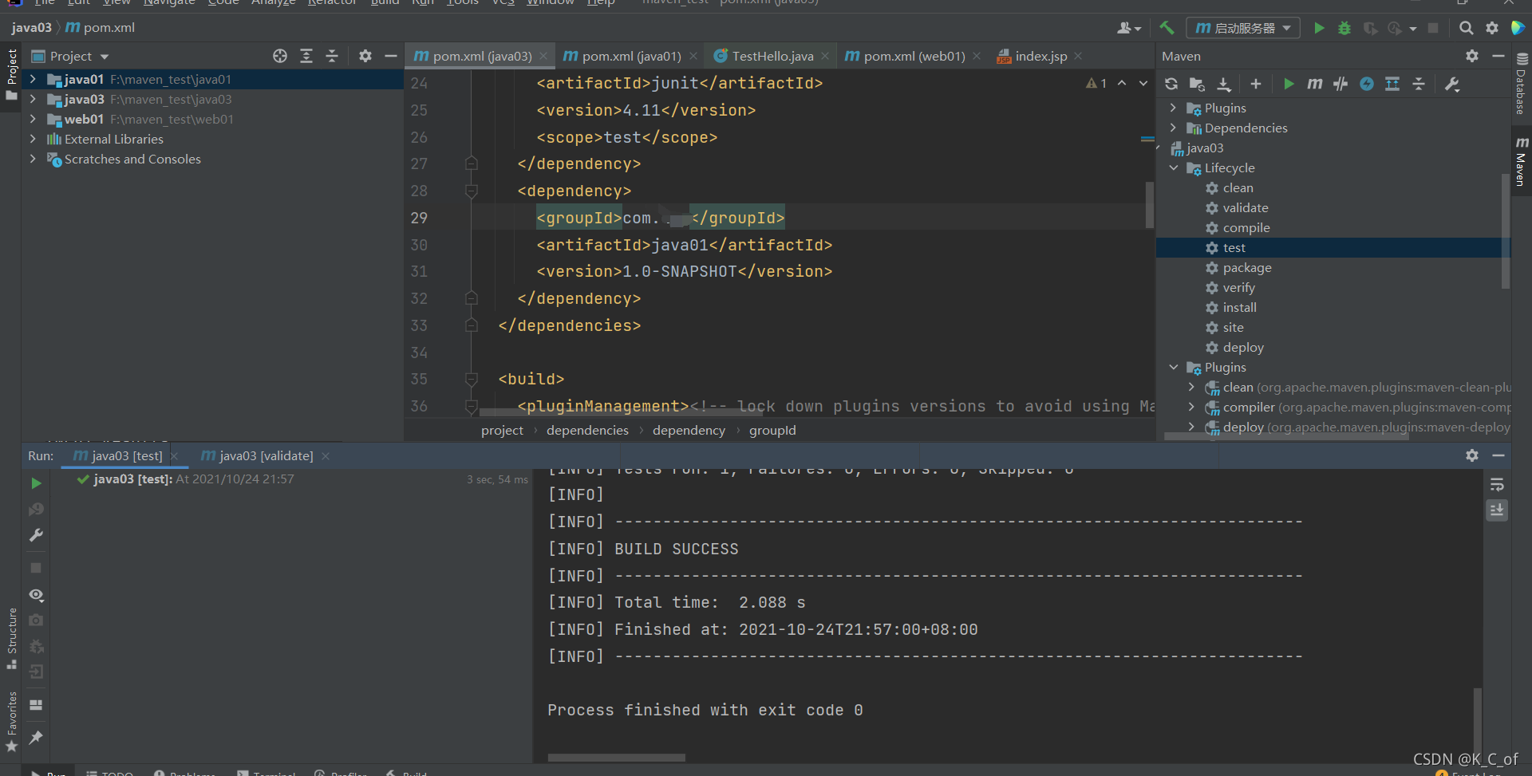Start debugging with the bug icon
The width and height of the screenshot is (1532, 776).
tap(1344, 28)
